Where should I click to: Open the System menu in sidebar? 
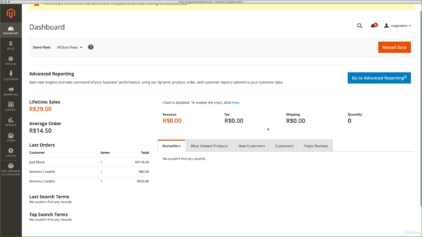pos(11,152)
